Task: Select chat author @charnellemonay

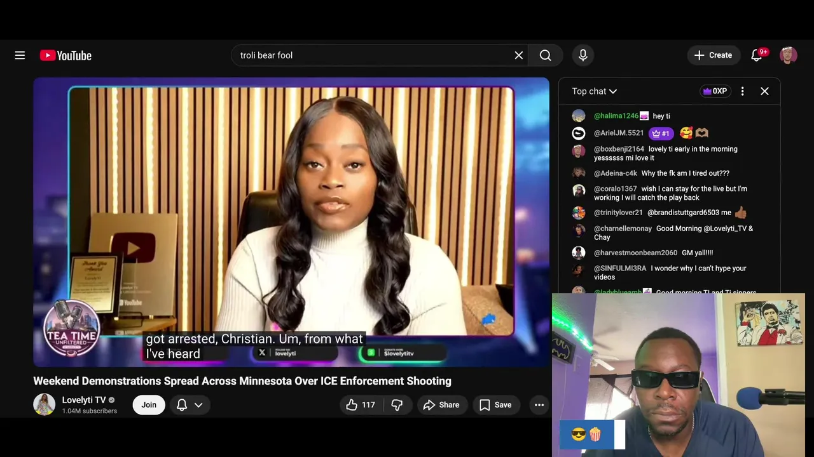Action: (x=623, y=228)
